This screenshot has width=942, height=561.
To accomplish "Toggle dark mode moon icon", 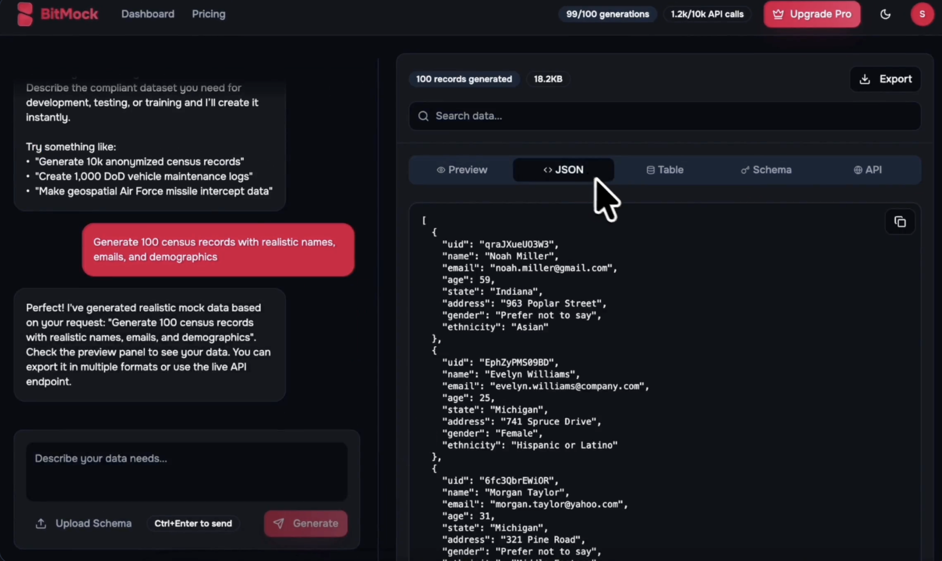I will coord(885,14).
